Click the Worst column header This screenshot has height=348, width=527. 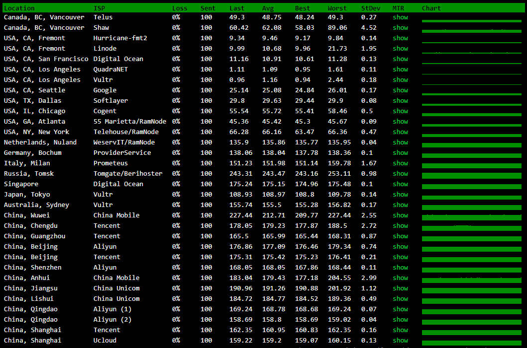[x=337, y=8]
